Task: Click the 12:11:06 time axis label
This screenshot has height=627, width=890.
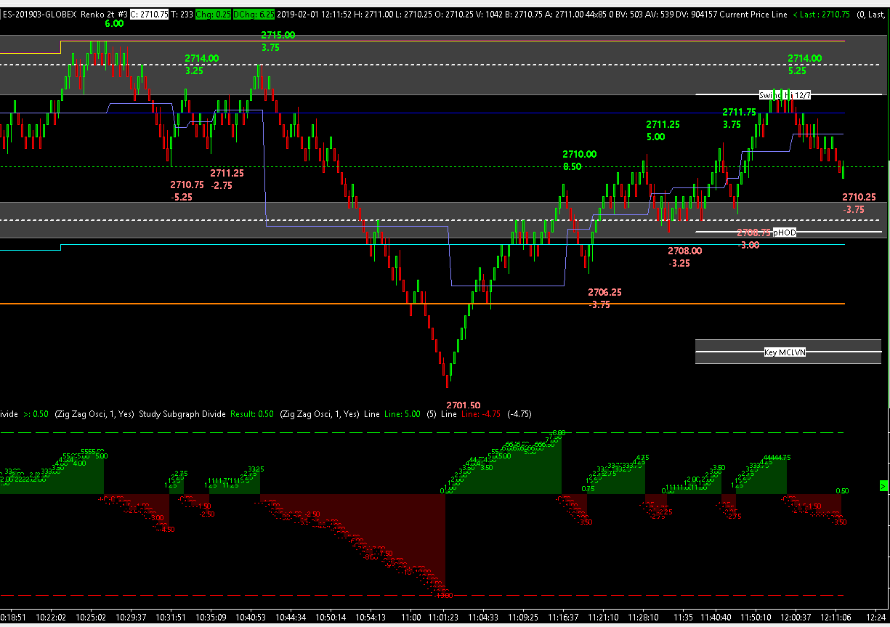Action: pos(836,616)
